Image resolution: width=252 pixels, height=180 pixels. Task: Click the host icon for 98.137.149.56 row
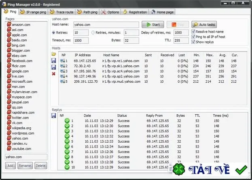coord(63,76)
